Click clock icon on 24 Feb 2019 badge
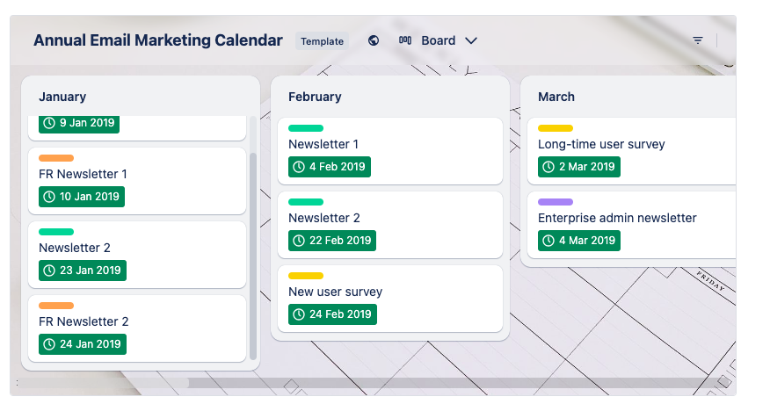This screenshot has height=404, width=770. tap(299, 314)
